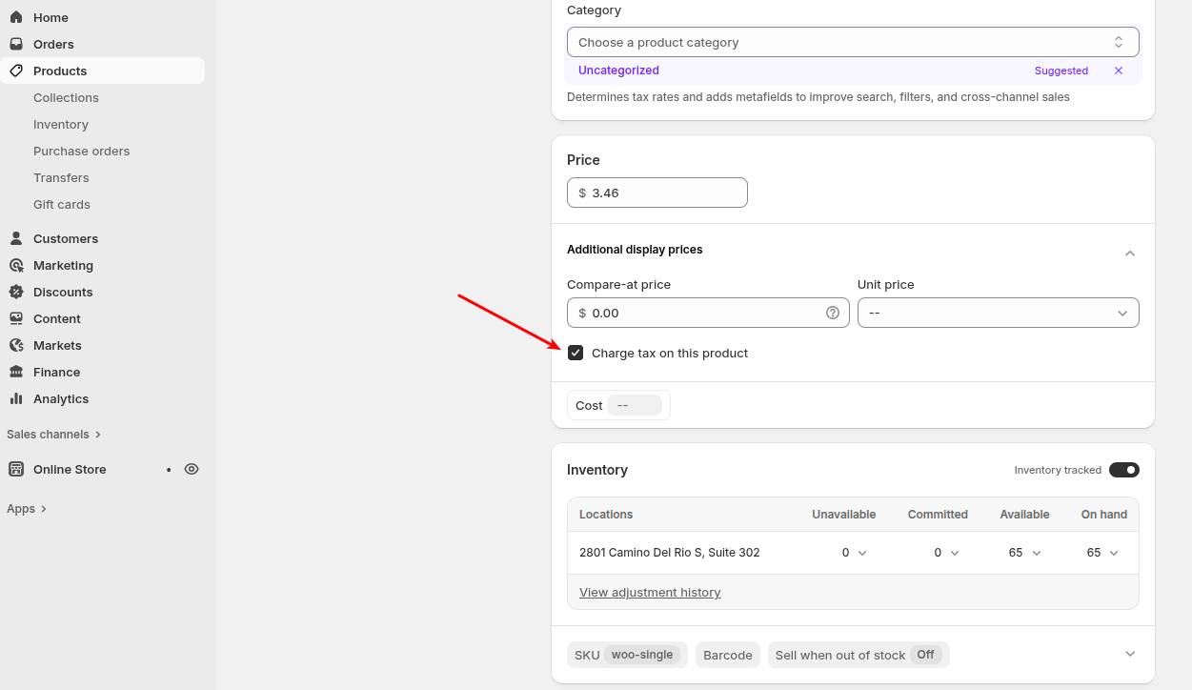Open the Online Store storefront icon
This screenshot has height=690, width=1192.
pyautogui.click(x=15, y=469)
